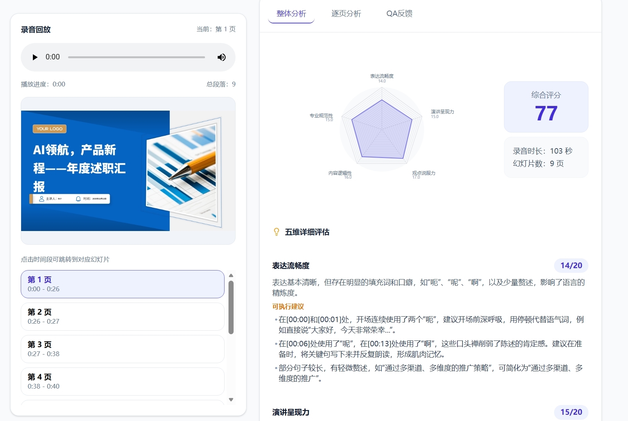Click the 观点说服力 vertex of the radar chart
Viewport: 628px width, 421px height.
point(423,172)
